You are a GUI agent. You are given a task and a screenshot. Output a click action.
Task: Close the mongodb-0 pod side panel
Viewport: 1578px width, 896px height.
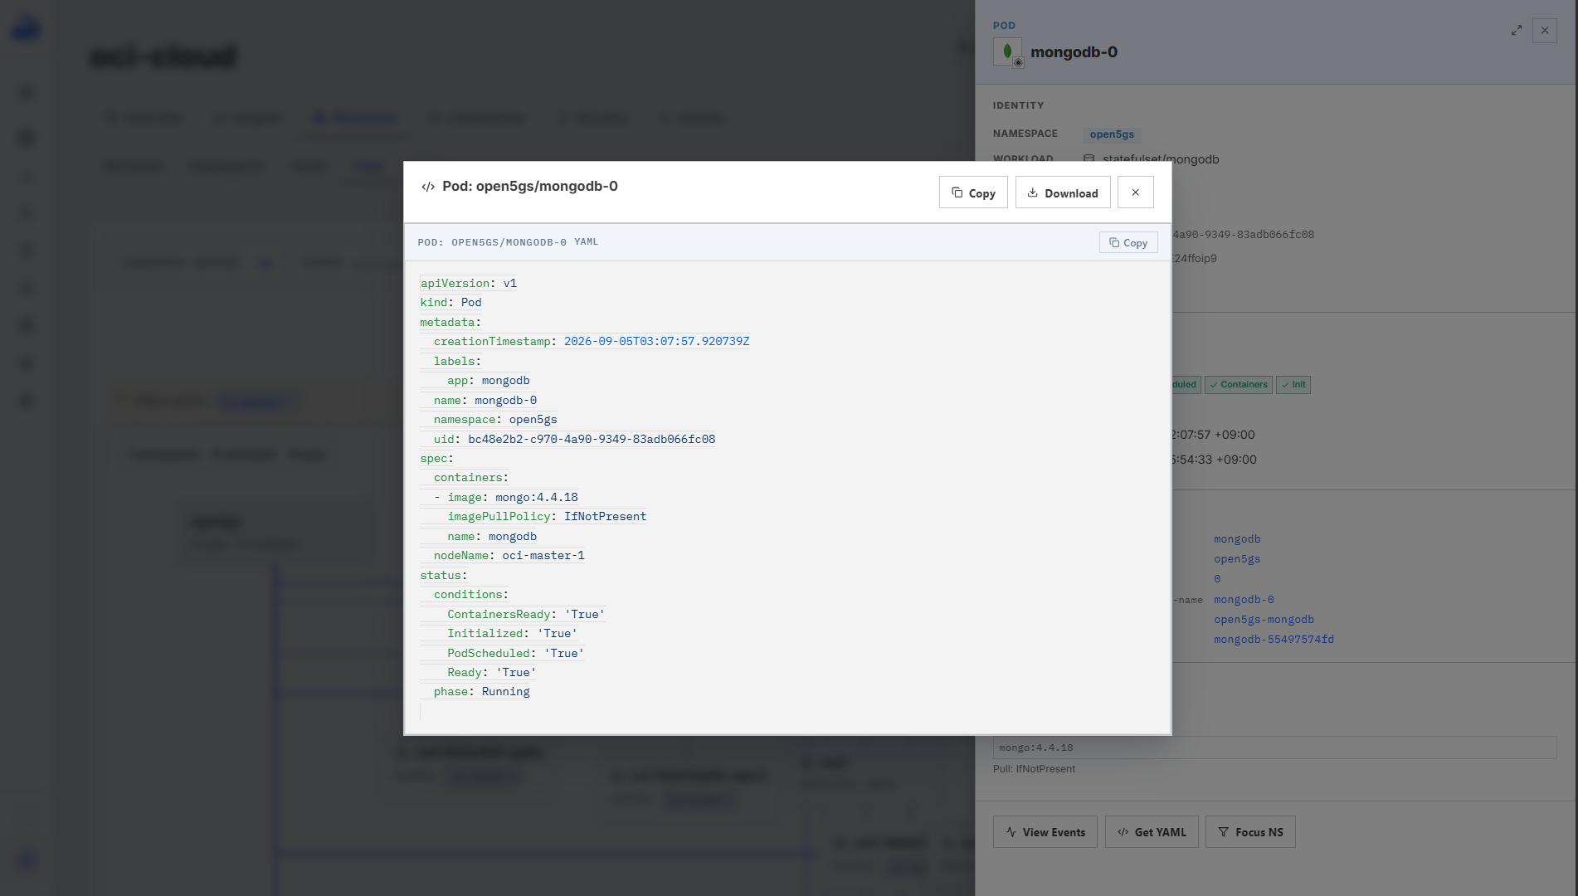pos(1545,30)
